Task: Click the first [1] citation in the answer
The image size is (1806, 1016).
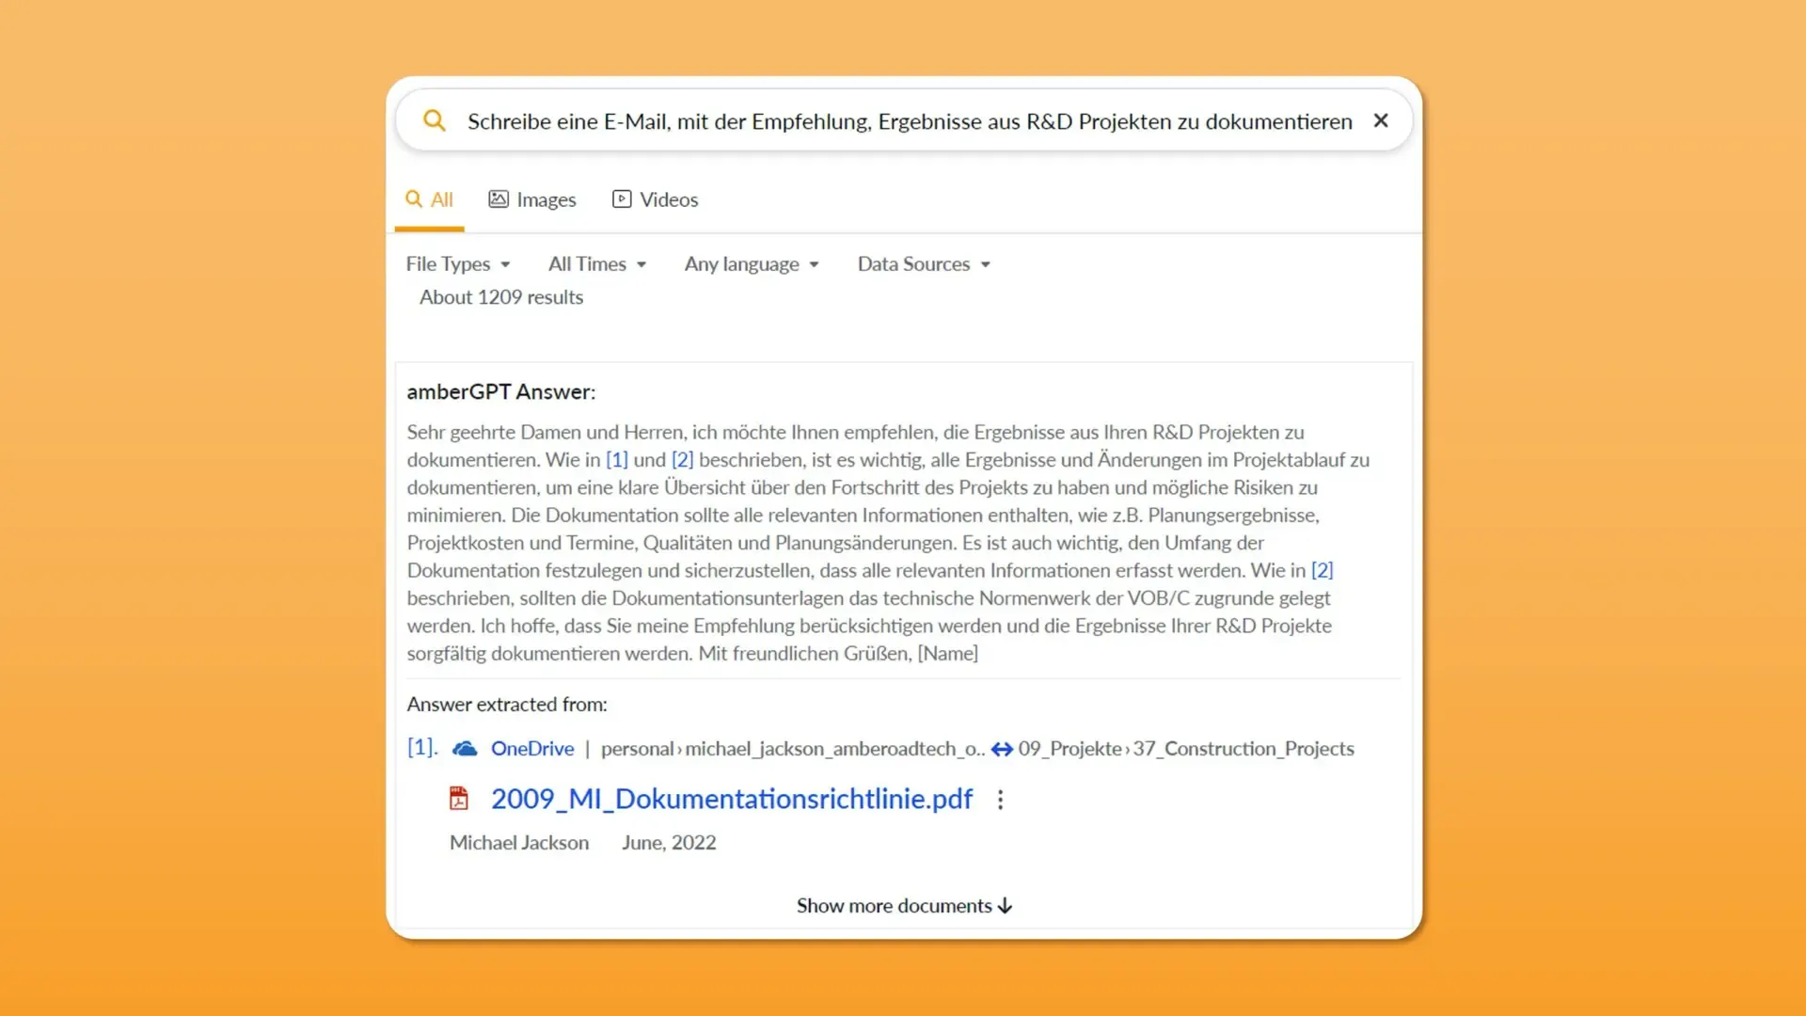Action: (616, 460)
